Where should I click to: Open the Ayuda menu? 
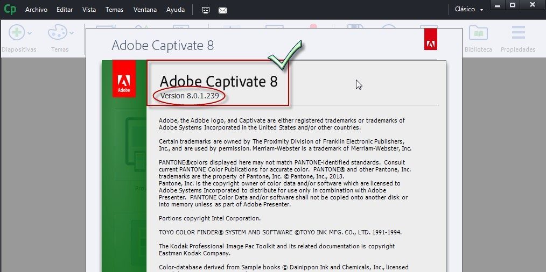coord(176,10)
